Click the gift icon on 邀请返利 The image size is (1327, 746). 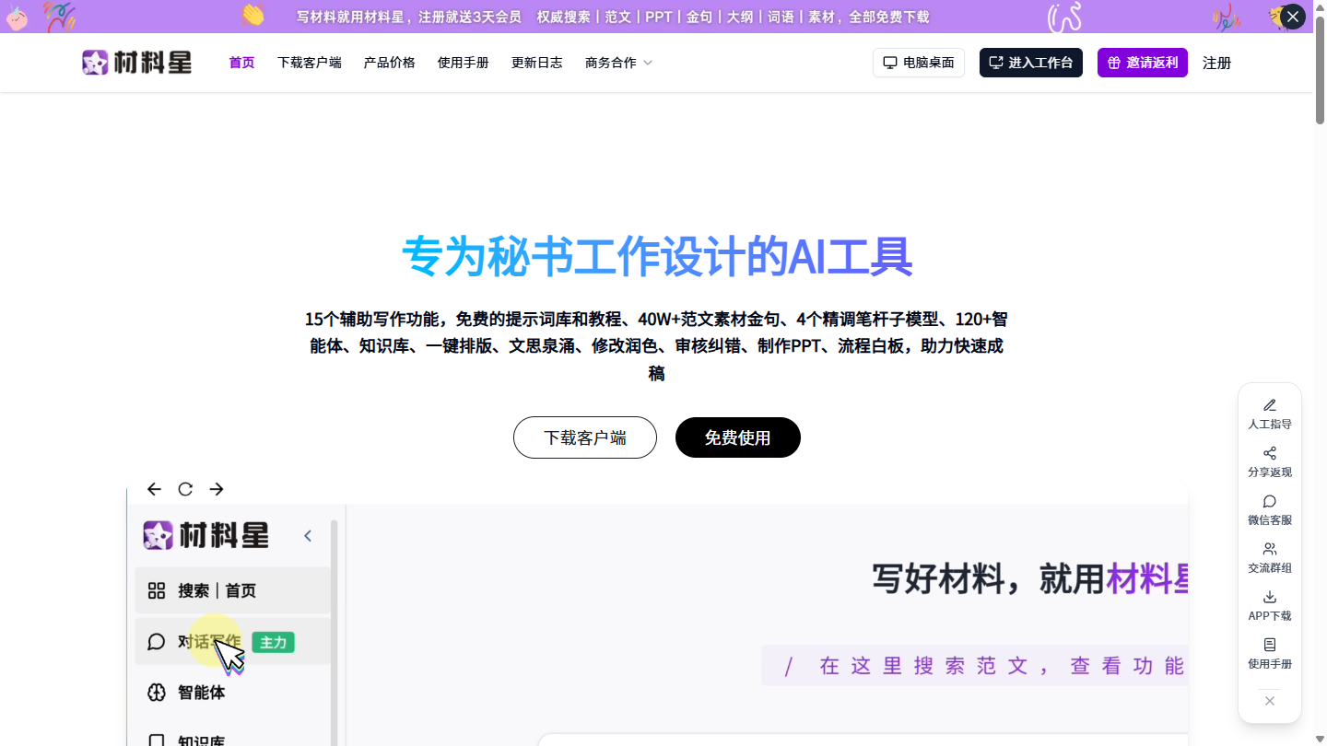point(1114,63)
